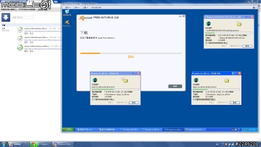The height and width of the screenshot is (147, 261).
Task: Switch to Windows XP Mode in Windows 7 taskbar
Action: [62, 144]
